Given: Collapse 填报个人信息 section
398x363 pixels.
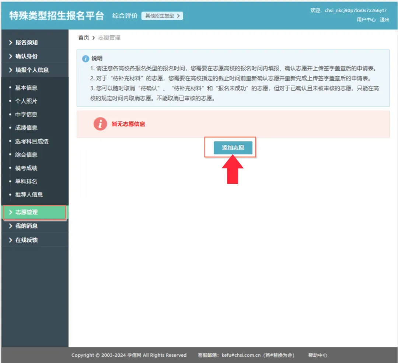Looking at the screenshot, I should coord(35,70).
